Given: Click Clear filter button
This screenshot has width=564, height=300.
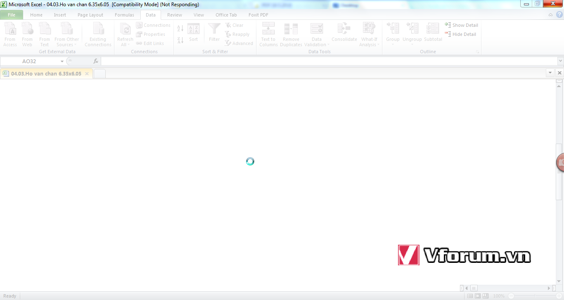Looking at the screenshot, I should [235, 25].
